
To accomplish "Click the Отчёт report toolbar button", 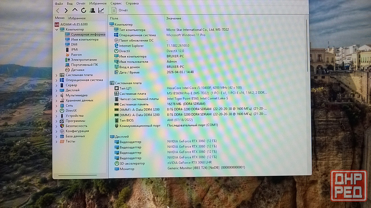I will (x=120, y=10).
